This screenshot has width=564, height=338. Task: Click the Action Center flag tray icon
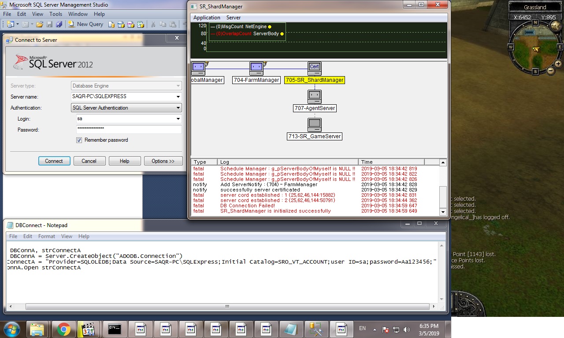pyautogui.click(x=385, y=329)
